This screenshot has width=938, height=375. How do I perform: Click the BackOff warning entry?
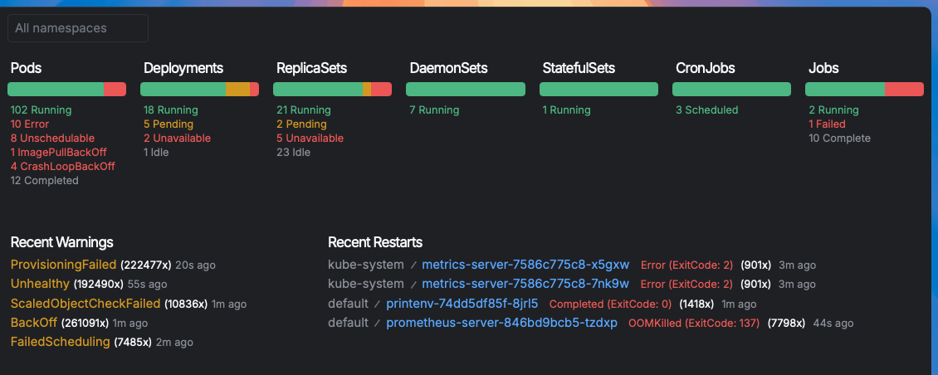pyautogui.click(x=33, y=323)
